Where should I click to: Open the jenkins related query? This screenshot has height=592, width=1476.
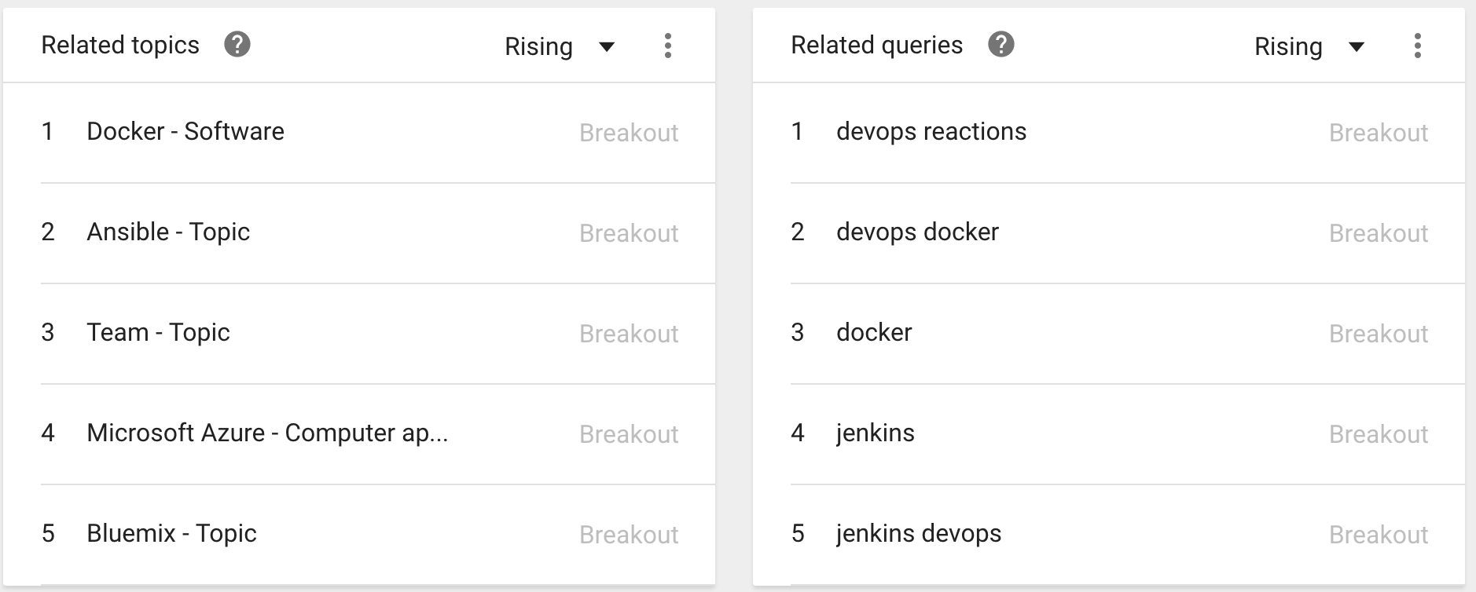pyautogui.click(x=876, y=433)
